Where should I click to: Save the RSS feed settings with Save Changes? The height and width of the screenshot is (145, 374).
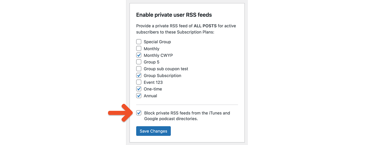[x=153, y=131]
